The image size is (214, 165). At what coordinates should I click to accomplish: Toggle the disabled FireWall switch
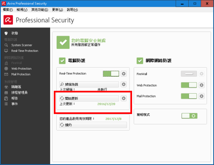pos(189,74)
